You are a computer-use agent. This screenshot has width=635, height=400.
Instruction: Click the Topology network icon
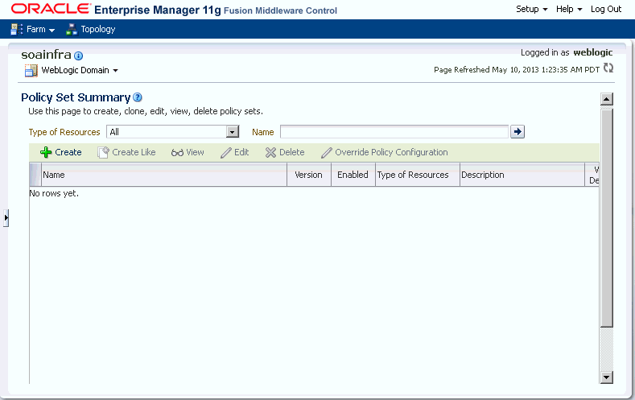pyautogui.click(x=72, y=29)
